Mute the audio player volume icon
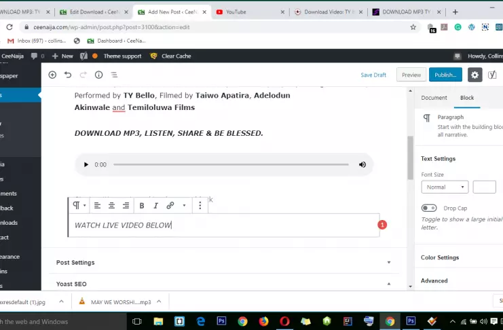503x330 pixels. (362, 165)
